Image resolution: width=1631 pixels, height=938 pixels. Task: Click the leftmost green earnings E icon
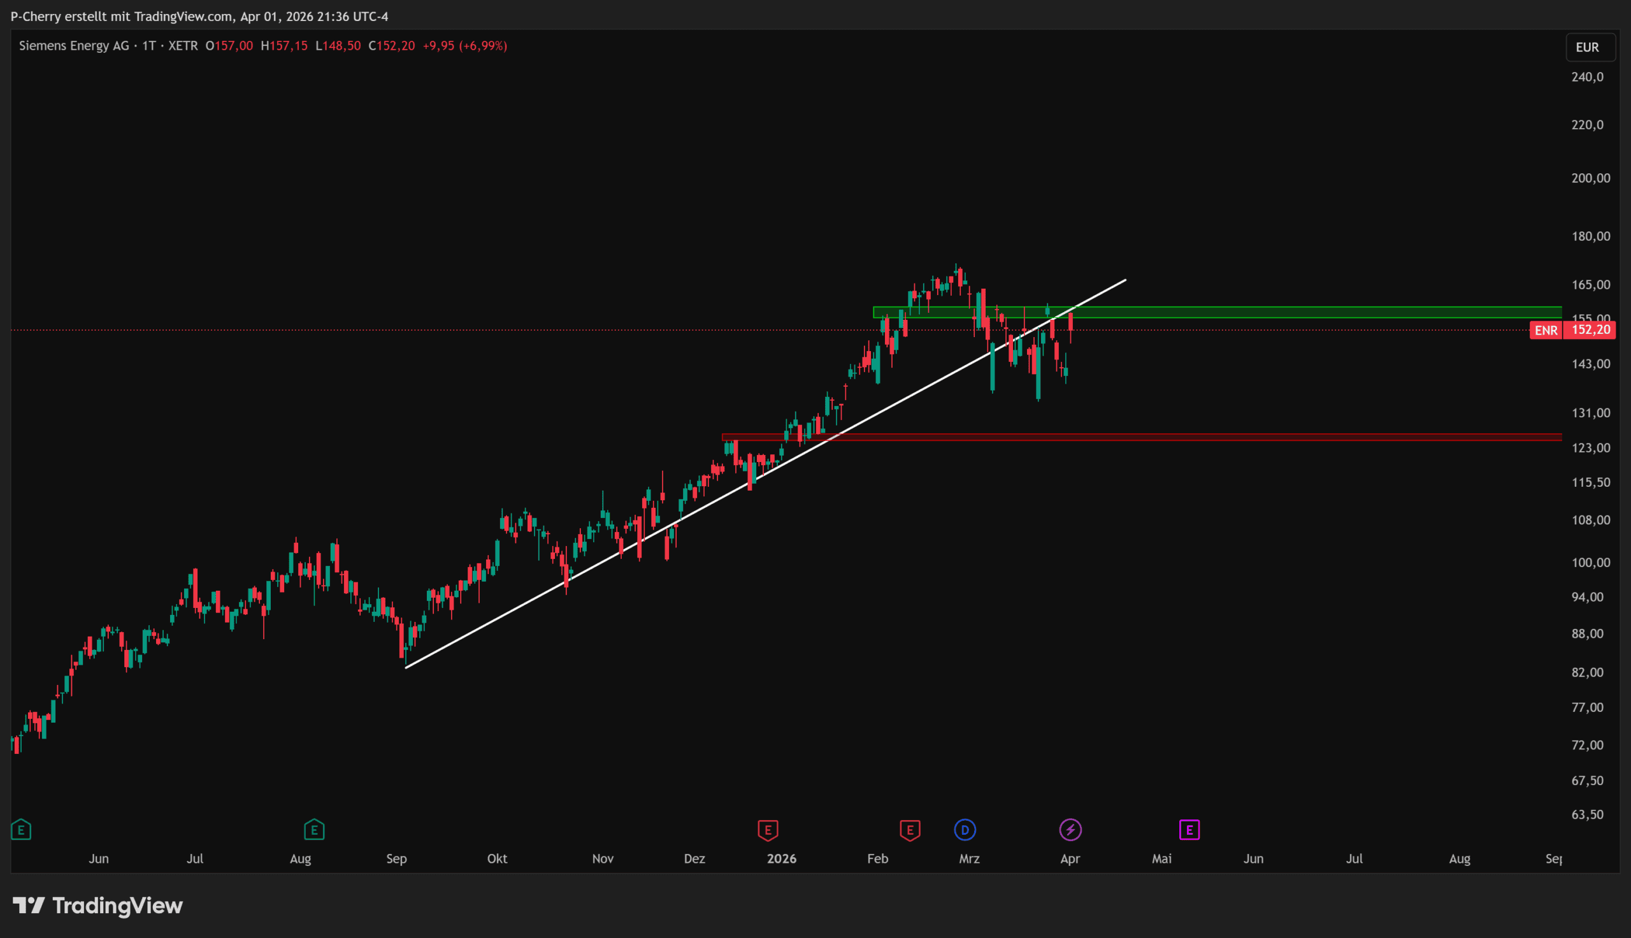click(21, 830)
